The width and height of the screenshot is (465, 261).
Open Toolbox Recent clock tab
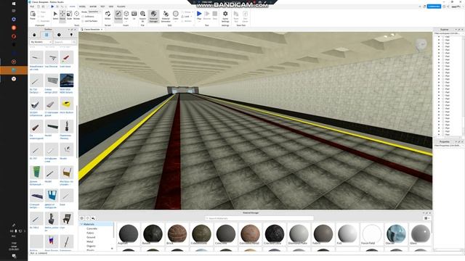59,35
